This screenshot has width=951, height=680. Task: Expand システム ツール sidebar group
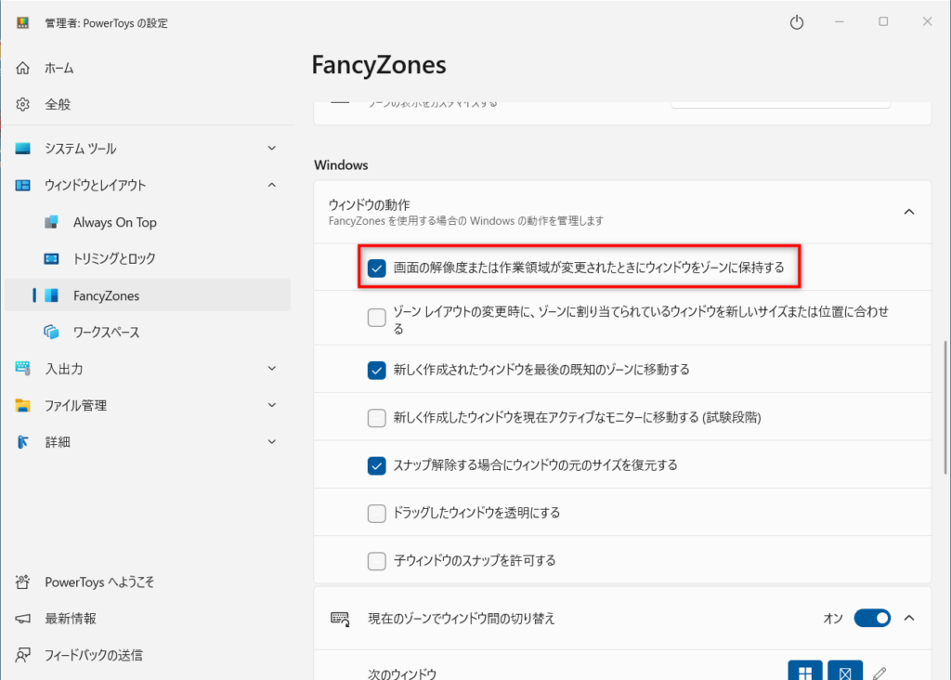click(x=271, y=149)
